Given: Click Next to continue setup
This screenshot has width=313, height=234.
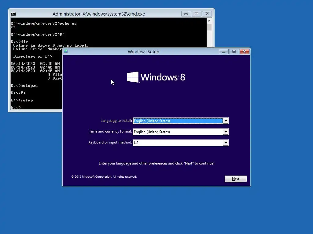Looking at the screenshot, I should (236, 179).
